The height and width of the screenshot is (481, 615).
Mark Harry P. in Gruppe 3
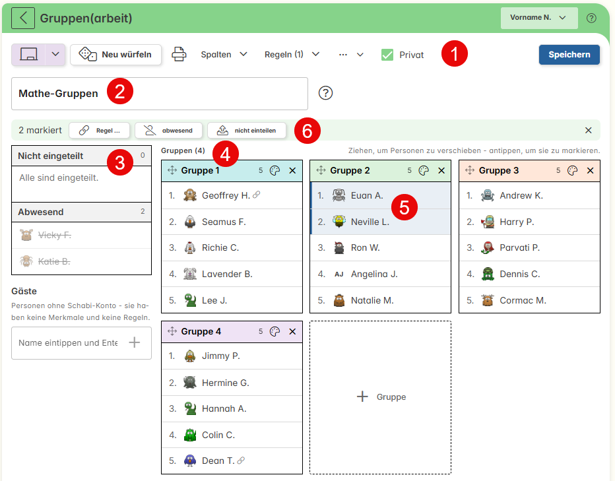tap(529, 222)
